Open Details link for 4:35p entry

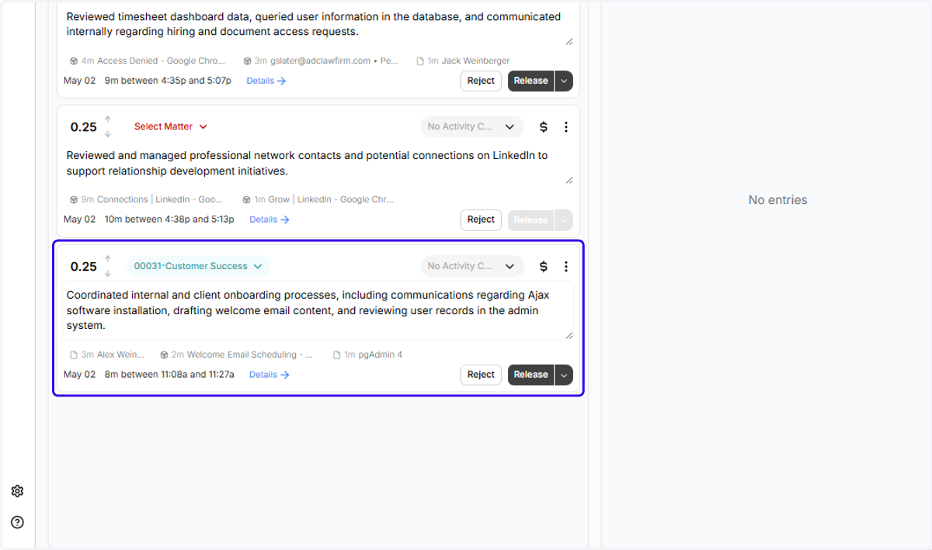point(266,81)
